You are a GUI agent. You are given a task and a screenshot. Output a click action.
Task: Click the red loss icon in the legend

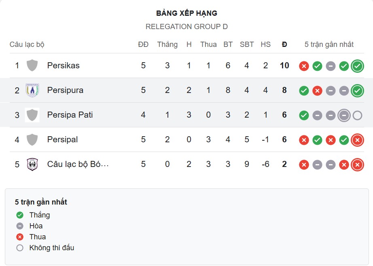point(19,237)
